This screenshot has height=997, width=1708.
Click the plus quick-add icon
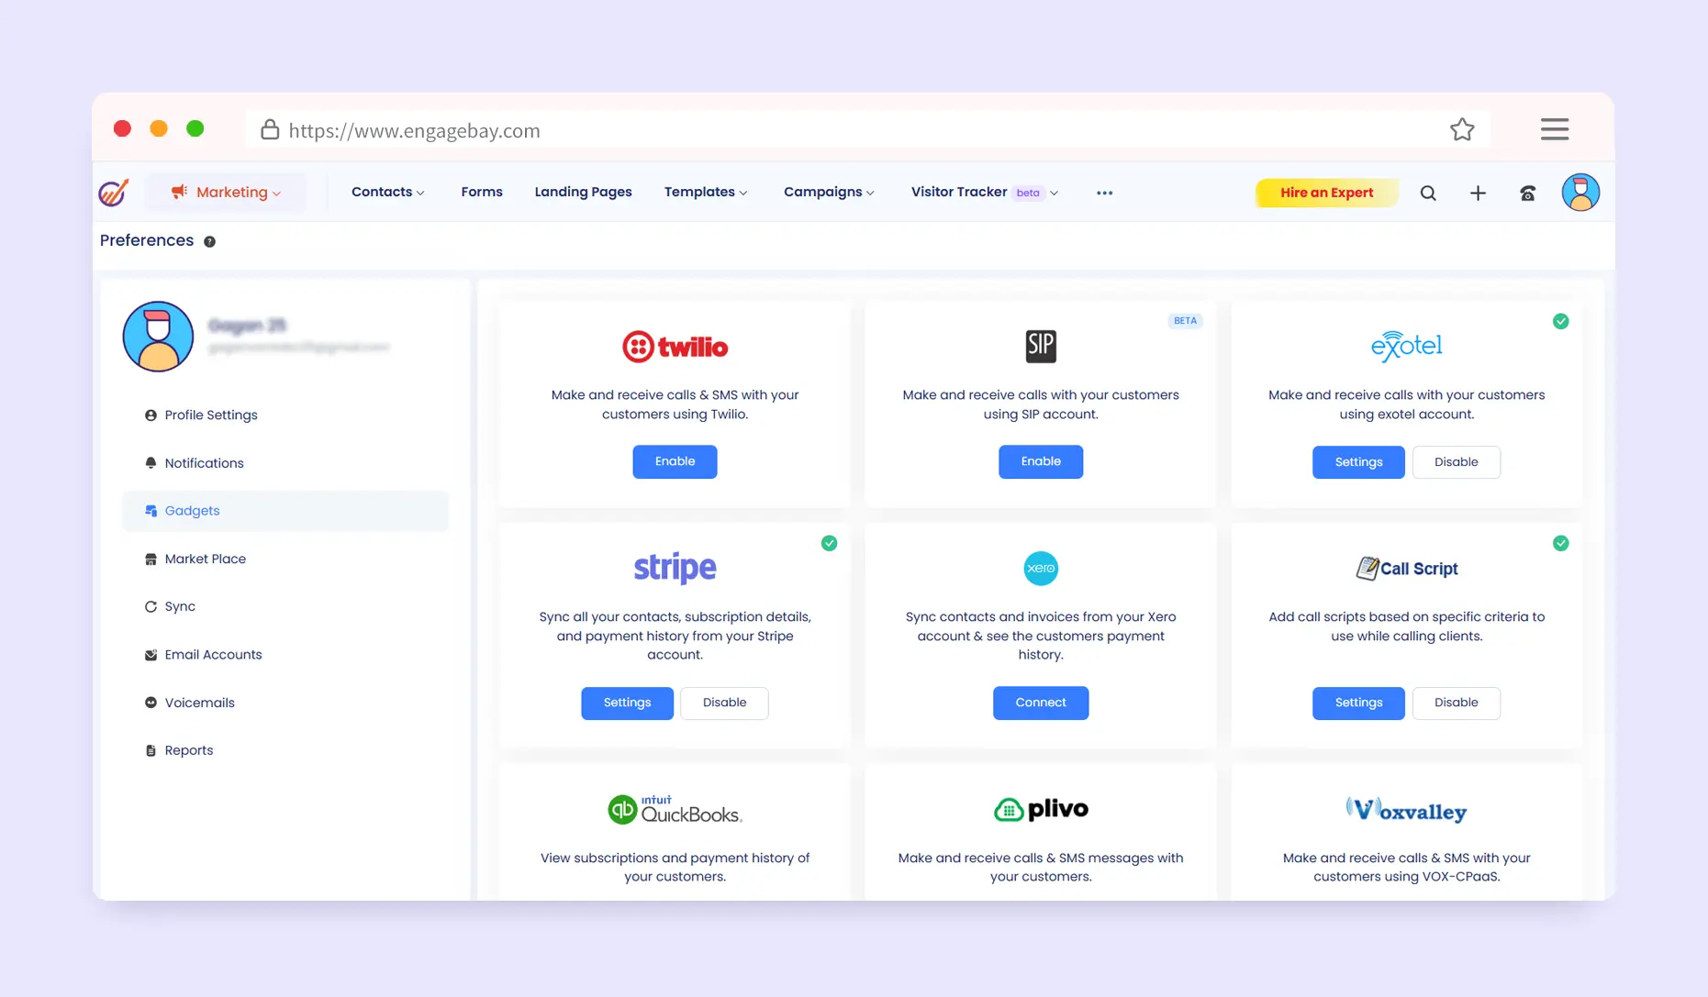click(1478, 193)
